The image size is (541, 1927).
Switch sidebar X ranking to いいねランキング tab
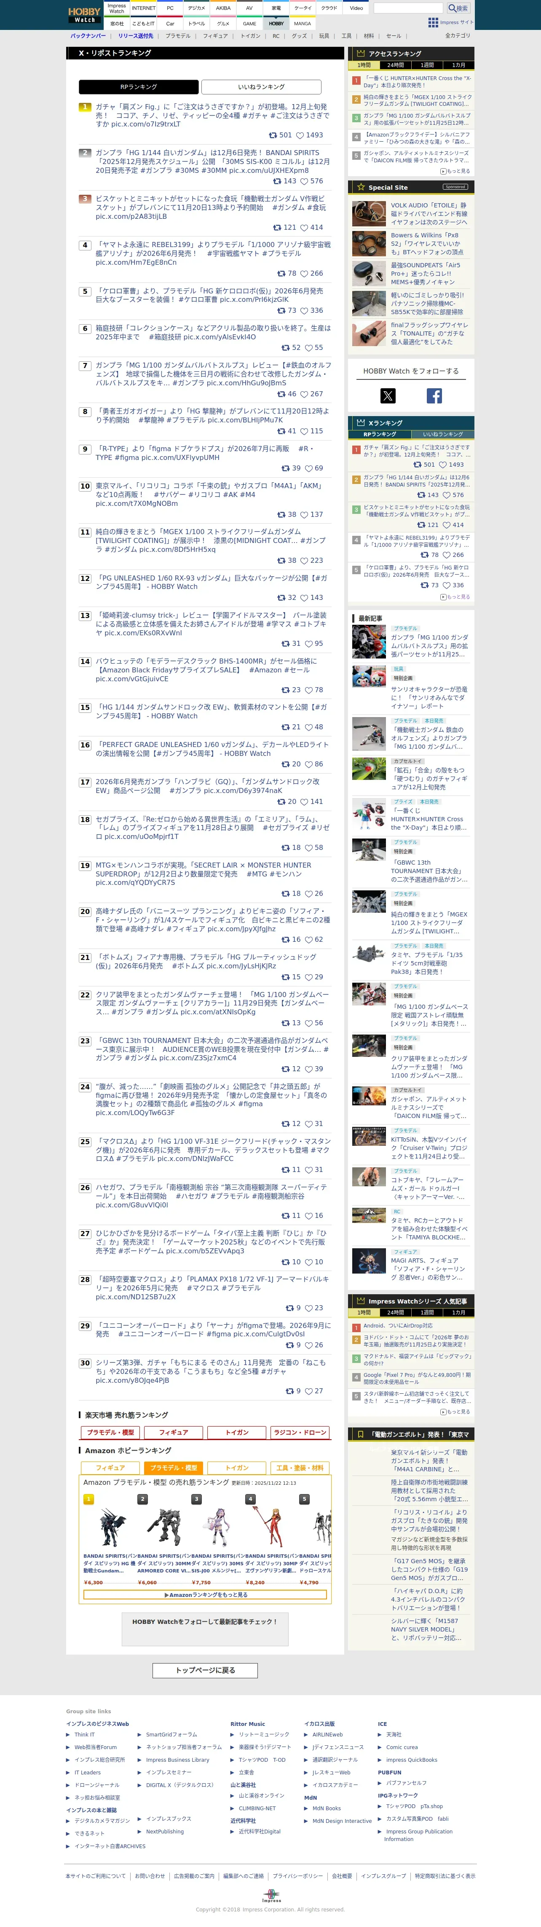click(x=442, y=434)
